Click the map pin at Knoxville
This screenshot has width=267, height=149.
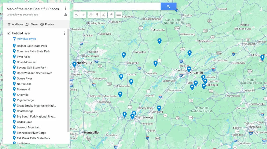point(189,69)
